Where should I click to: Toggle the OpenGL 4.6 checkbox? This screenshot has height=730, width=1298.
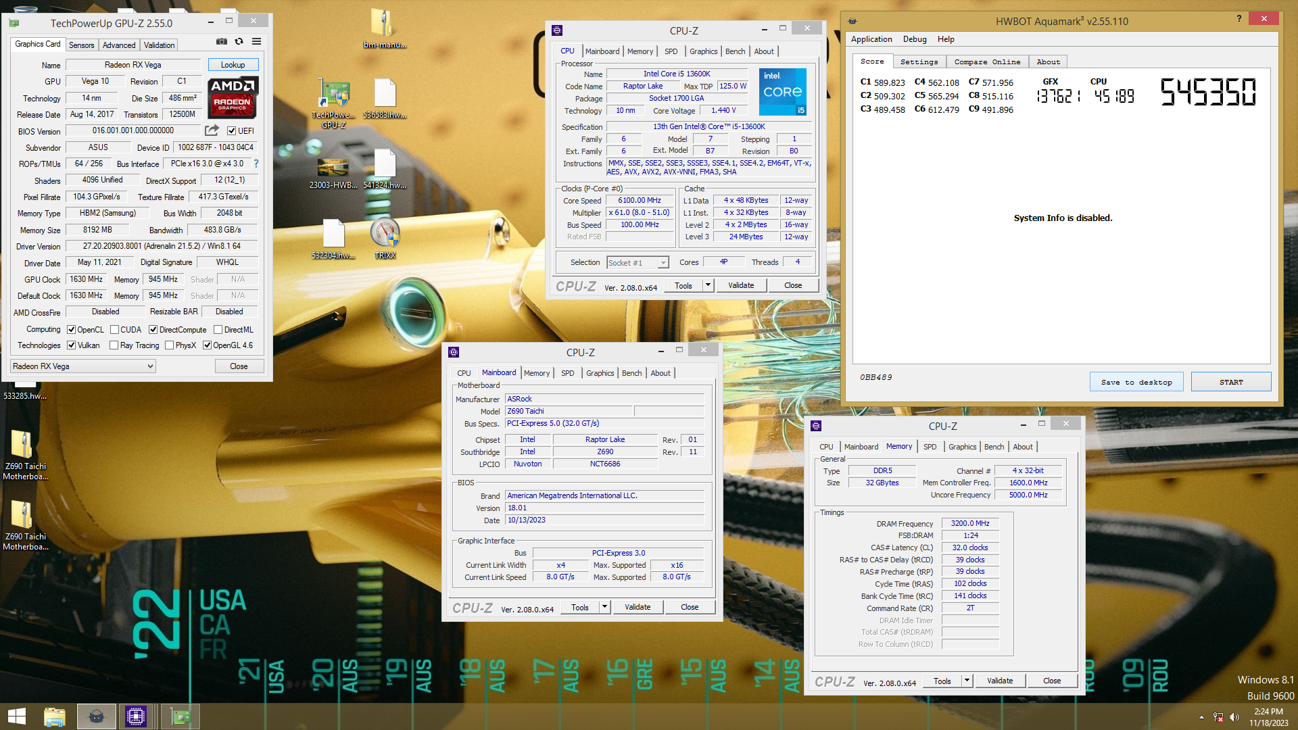coord(208,345)
